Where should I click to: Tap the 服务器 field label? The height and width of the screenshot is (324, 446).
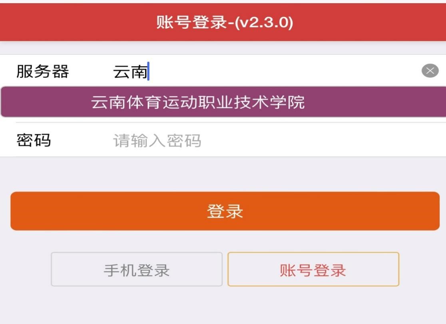tap(42, 72)
